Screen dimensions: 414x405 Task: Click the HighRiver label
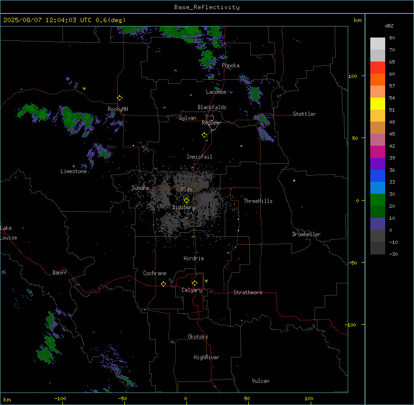point(207,357)
